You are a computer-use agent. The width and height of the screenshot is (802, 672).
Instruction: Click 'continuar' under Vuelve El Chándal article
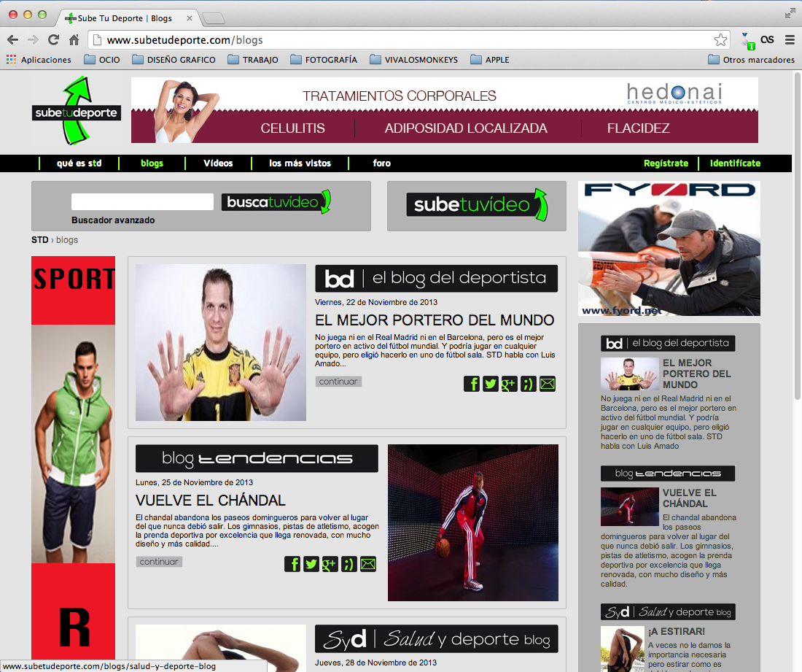click(159, 561)
